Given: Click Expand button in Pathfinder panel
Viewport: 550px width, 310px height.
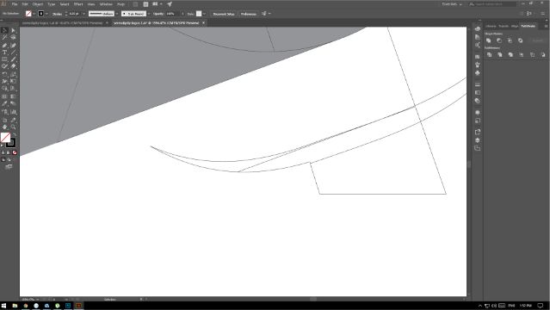Looking at the screenshot, I should pos(537,40).
